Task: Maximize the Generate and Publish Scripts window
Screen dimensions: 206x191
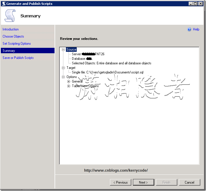Action: (x=195, y=4)
